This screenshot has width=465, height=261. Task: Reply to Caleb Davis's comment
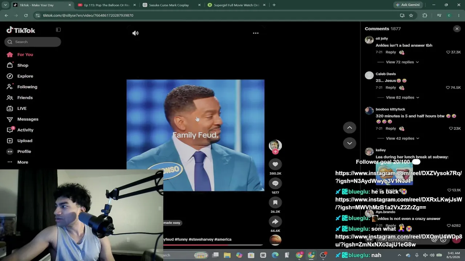coord(391,88)
